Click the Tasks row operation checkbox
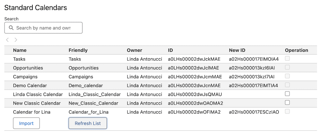 [x=287, y=59]
